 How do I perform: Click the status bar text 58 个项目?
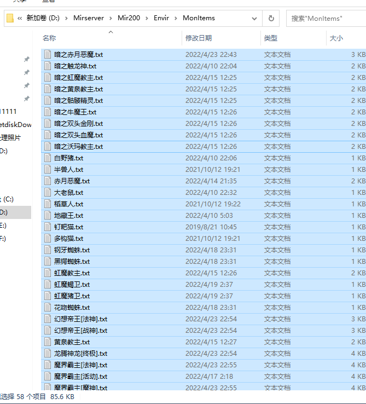[31, 396]
